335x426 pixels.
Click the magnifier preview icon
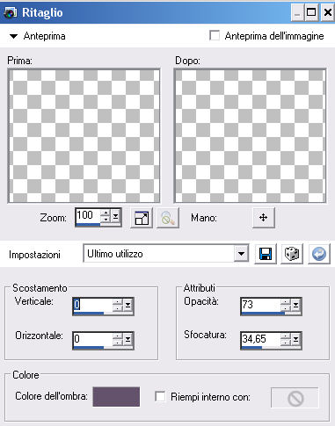(x=168, y=218)
